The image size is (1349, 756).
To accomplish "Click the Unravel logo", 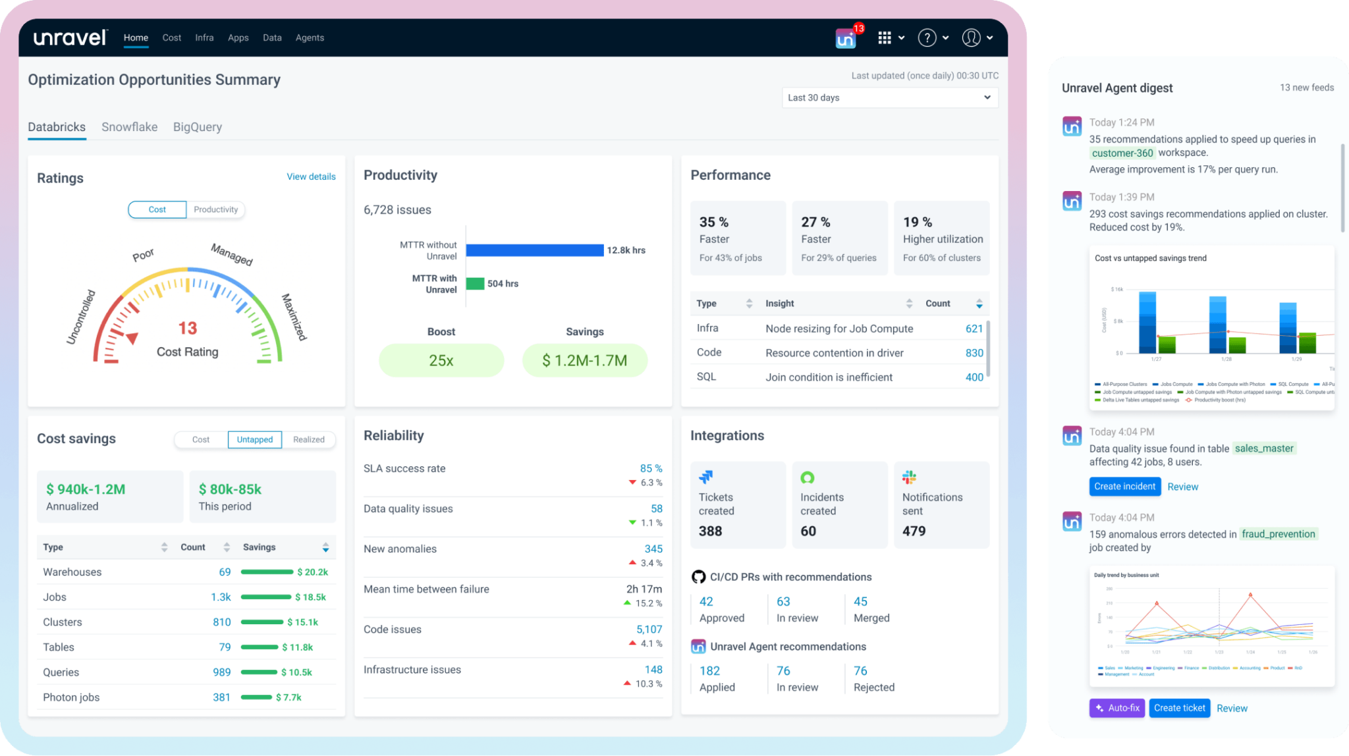I will click(x=70, y=38).
